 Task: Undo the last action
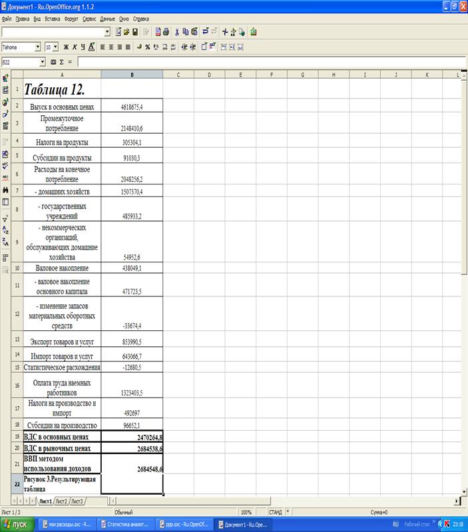pos(205,32)
